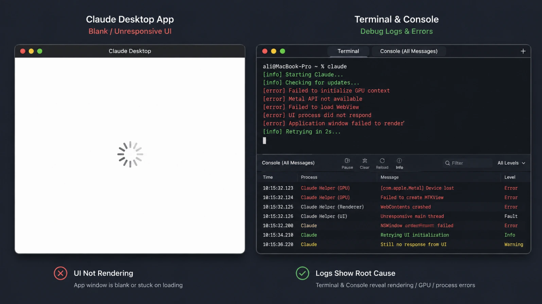This screenshot has width=542, height=304.
Task: Click terminal line 'Metal API not available'
Action: tap(312, 99)
